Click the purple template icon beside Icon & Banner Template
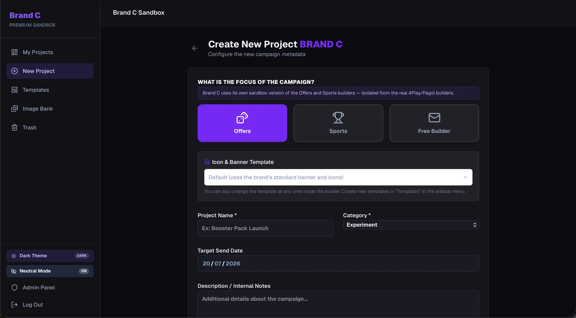Image resolution: width=576 pixels, height=318 pixels. pos(207,162)
